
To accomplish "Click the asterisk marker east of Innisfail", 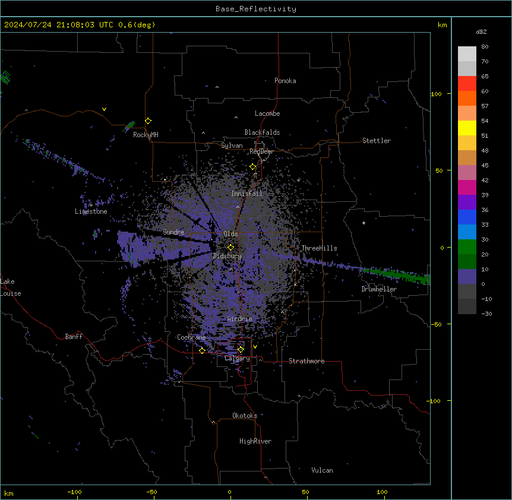I will point(298,180).
